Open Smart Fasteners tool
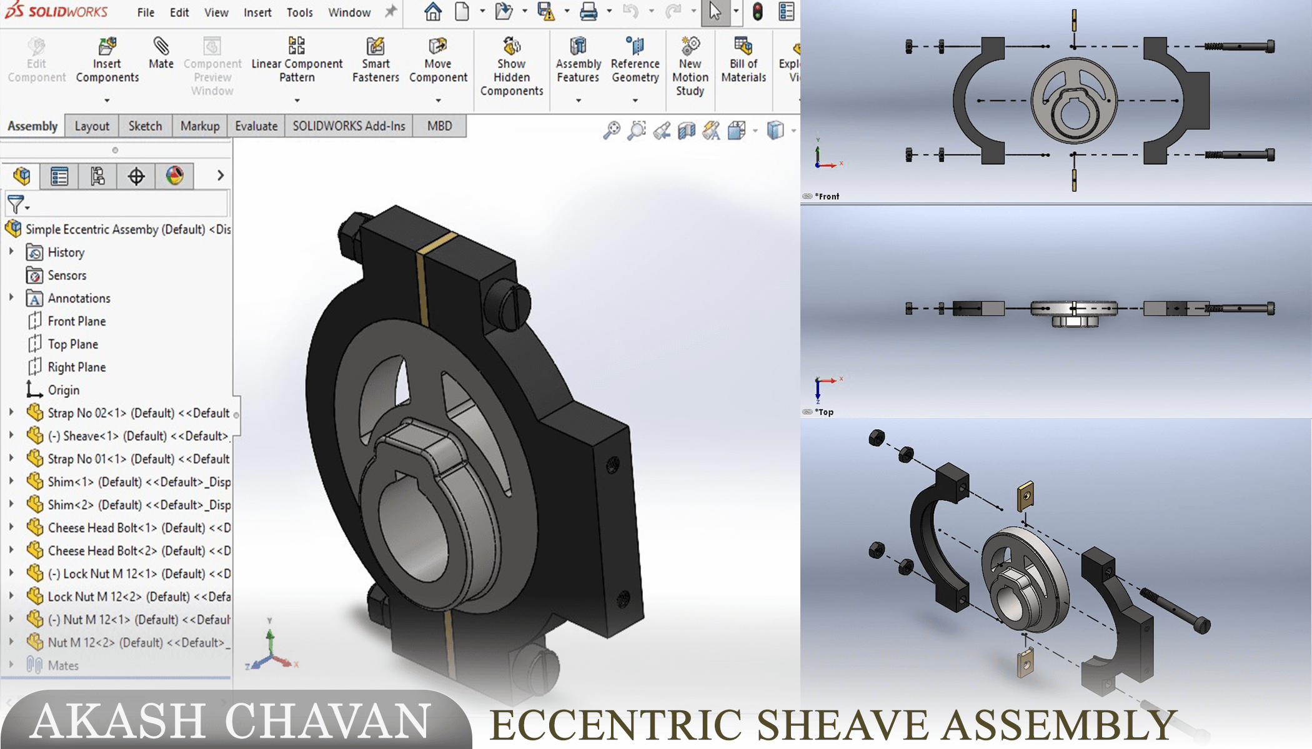Viewport: 1312px width, 749px height. click(375, 60)
